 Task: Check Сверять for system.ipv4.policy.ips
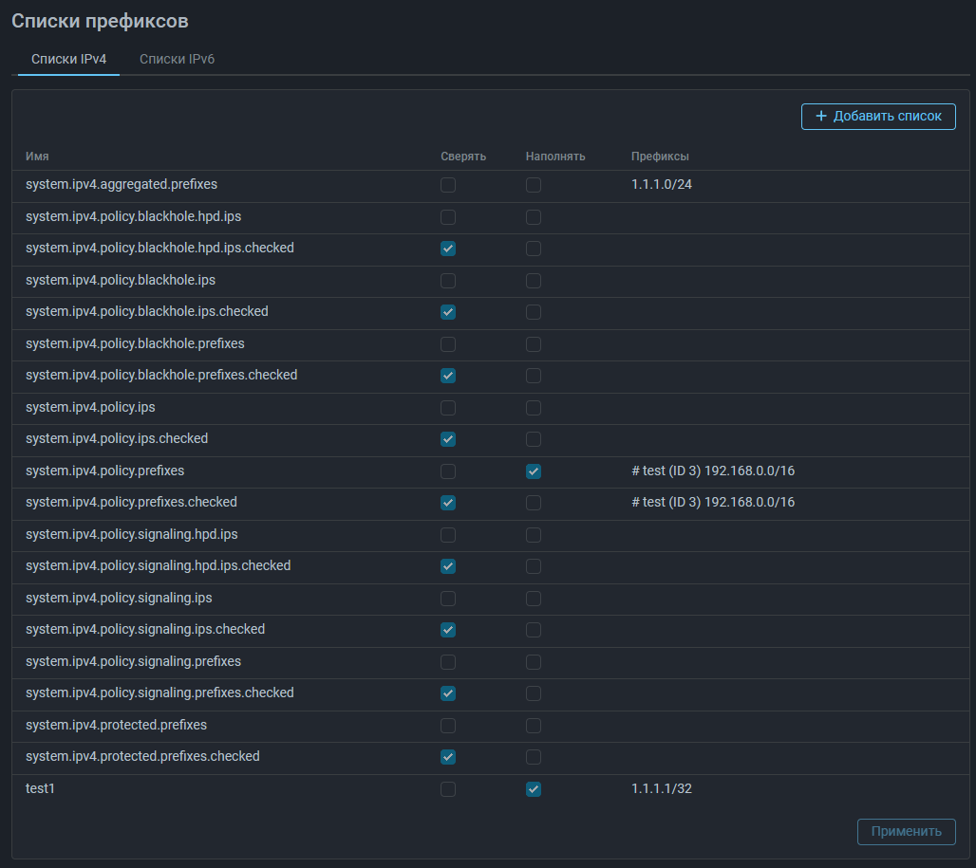pos(448,408)
